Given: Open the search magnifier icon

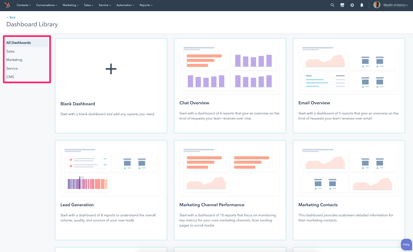Looking at the screenshot, I should tap(332, 5).
